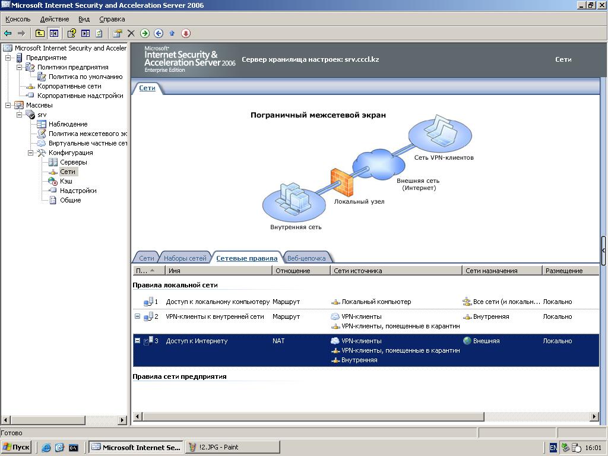Click the Help toolbar icon with question mark
Screen dimensions: 608x456
tap(72, 33)
